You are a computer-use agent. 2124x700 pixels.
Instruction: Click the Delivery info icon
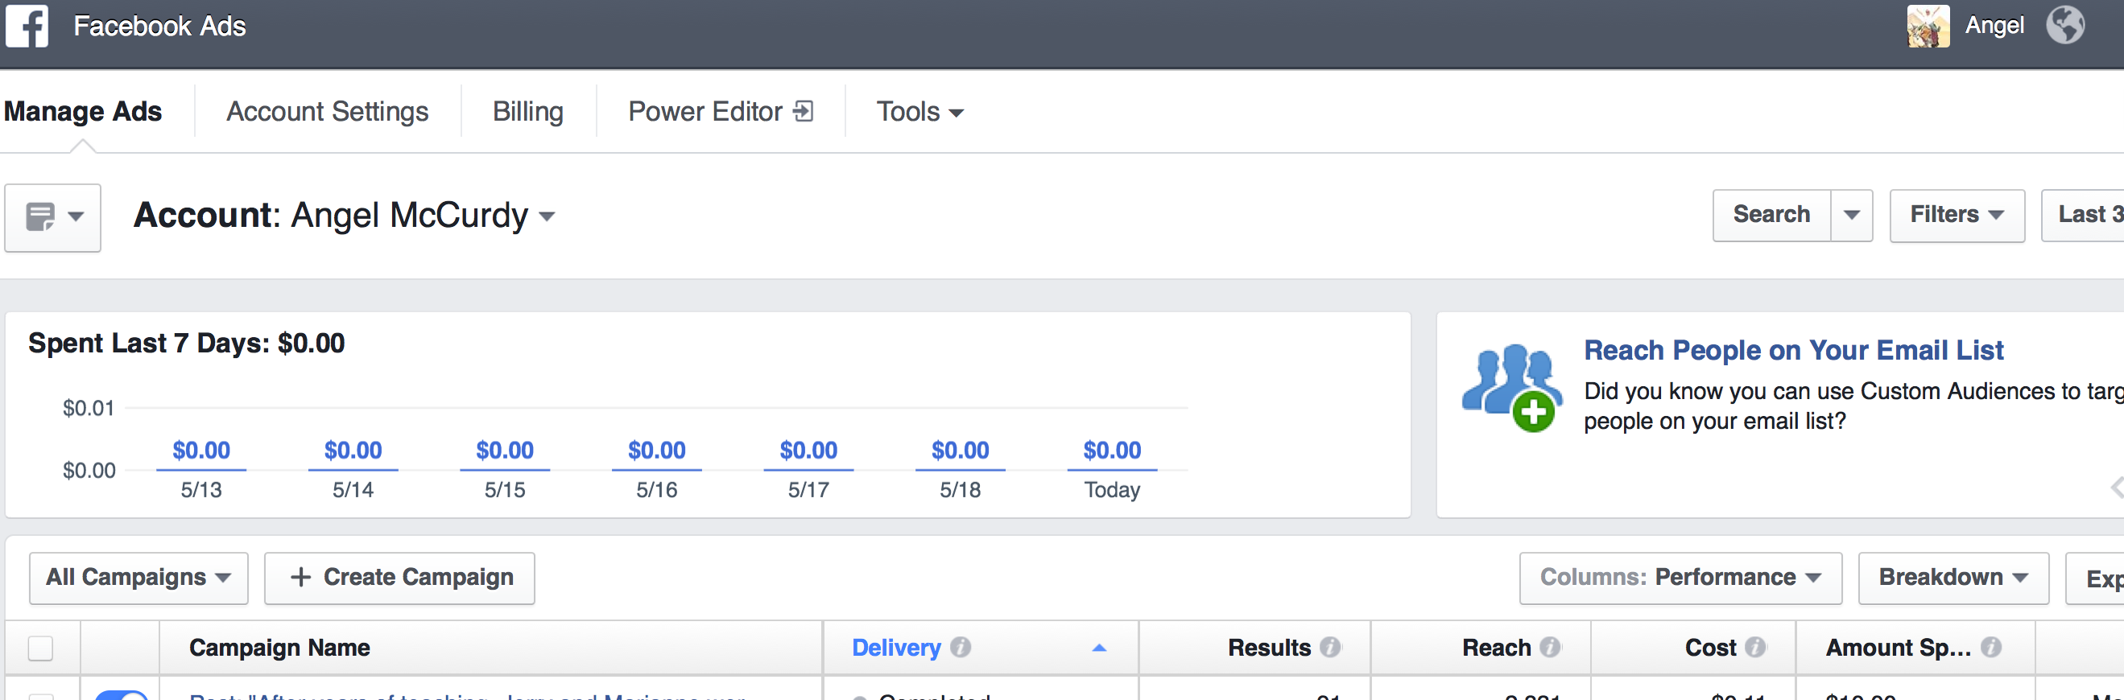960,647
